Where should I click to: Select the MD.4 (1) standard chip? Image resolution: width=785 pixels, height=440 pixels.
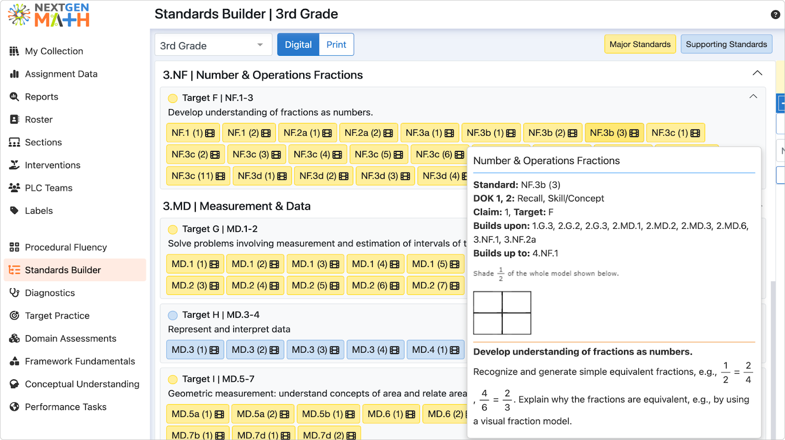436,350
